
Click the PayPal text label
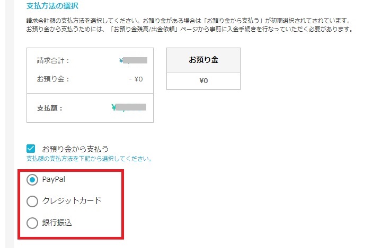click(x=54, y=179)
